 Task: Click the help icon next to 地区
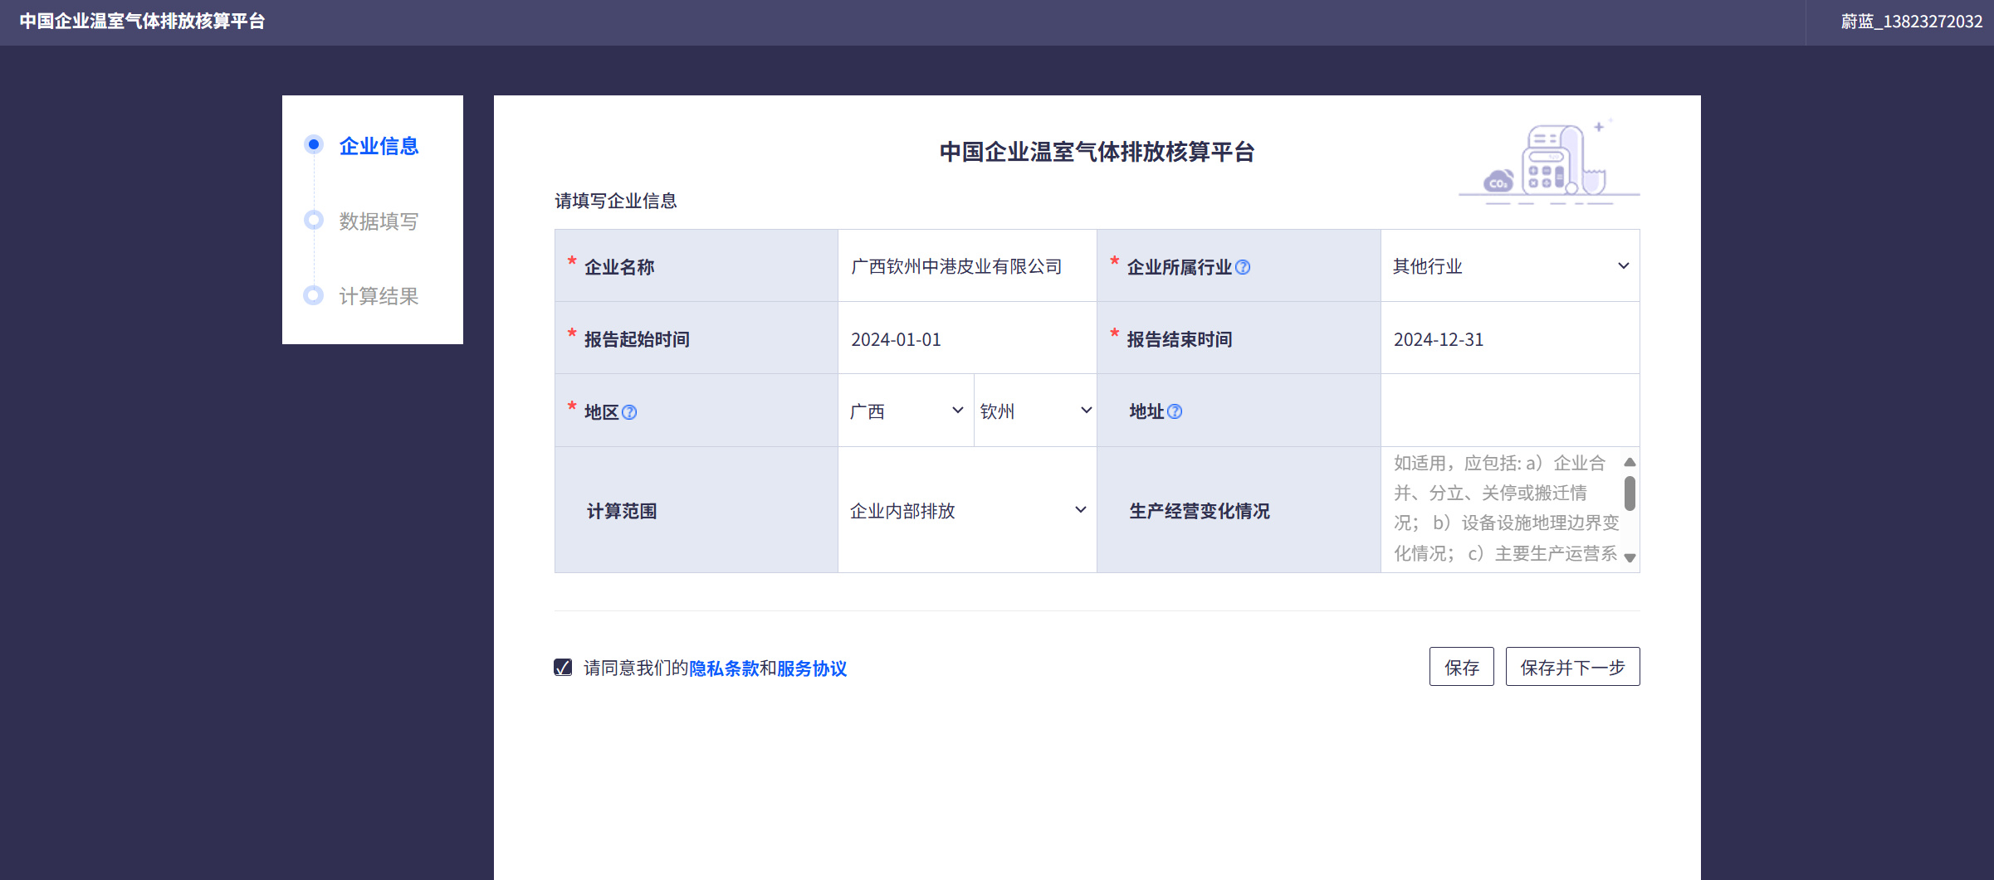click(x=629, y=412)
